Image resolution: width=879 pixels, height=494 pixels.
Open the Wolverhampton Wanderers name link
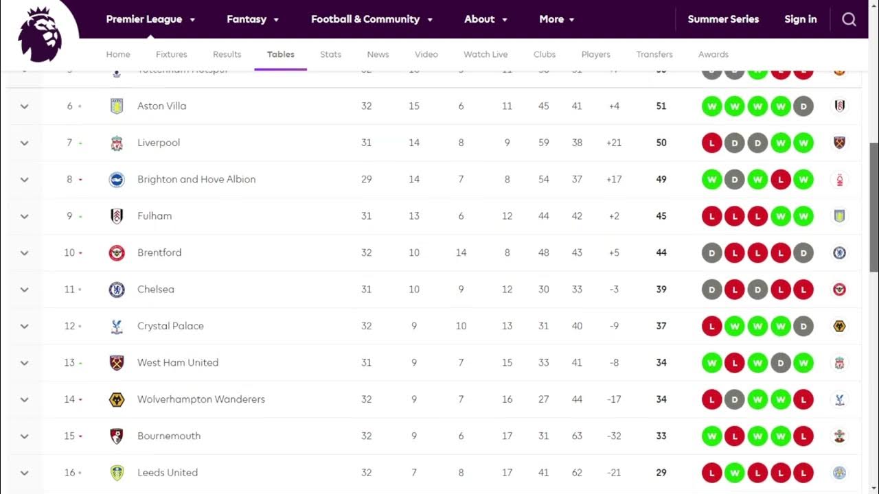[201, 399]
